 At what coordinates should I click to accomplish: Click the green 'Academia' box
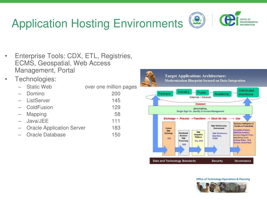(222, 94)
